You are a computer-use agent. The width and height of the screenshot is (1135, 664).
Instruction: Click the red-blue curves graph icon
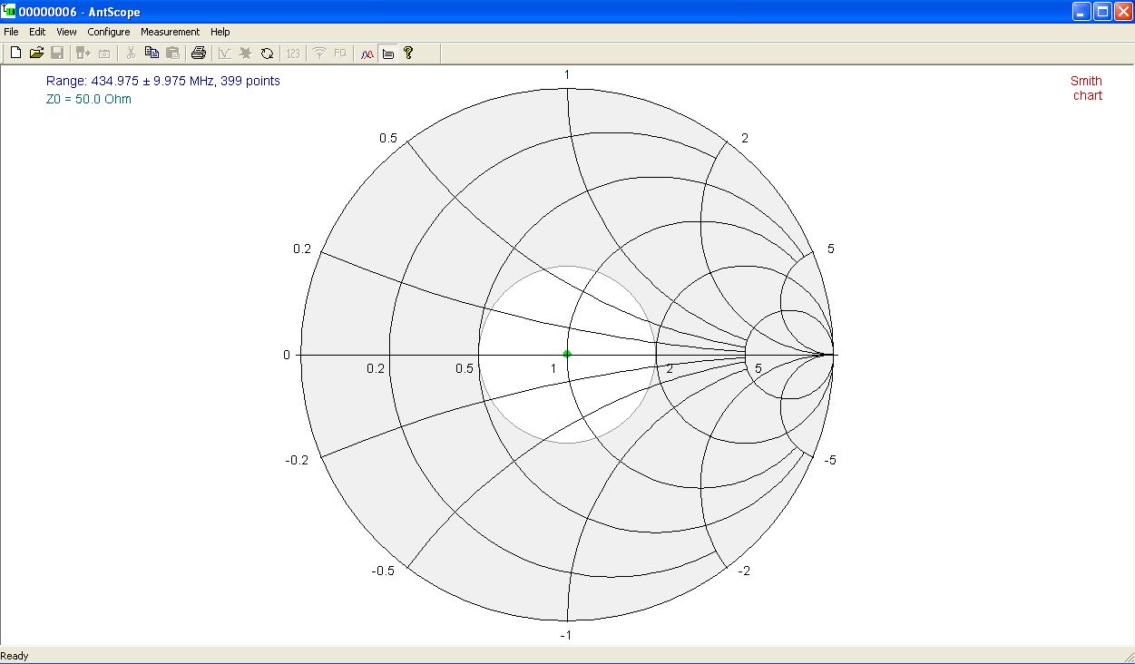367,54
